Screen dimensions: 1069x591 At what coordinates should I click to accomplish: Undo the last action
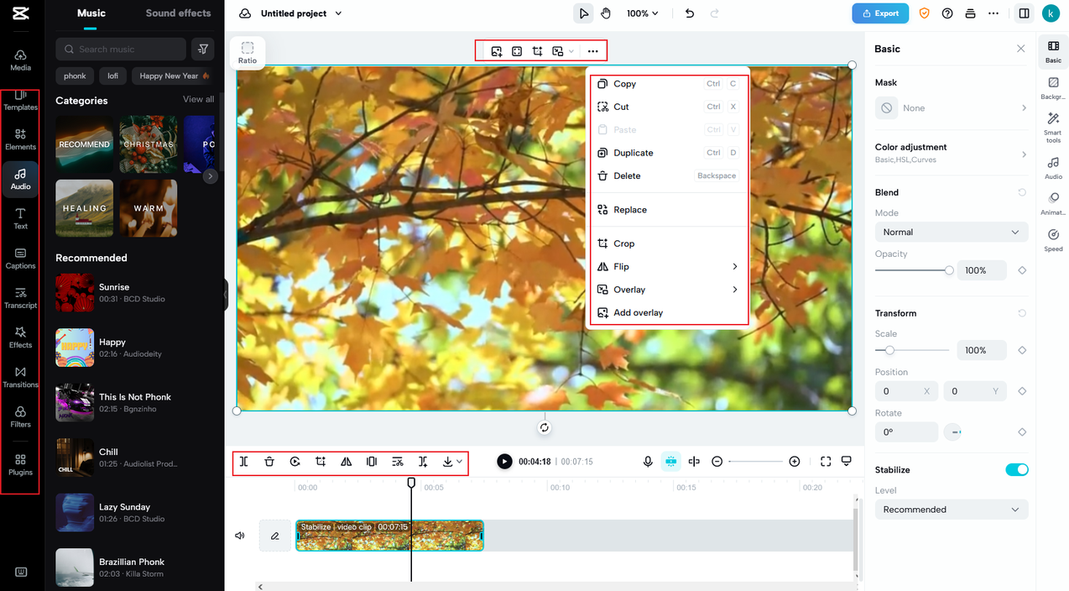[690, 13]
